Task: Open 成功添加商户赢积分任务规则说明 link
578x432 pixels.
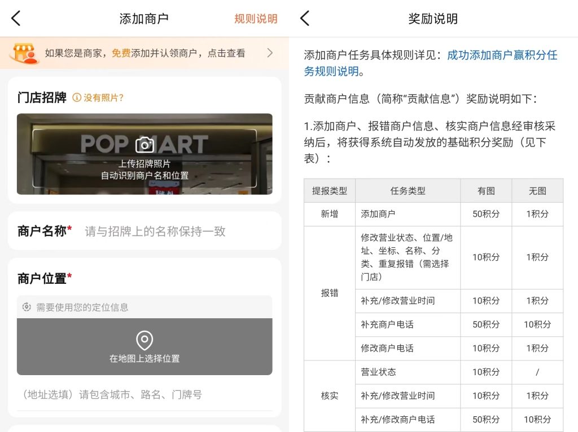Action: pos(431,63)
